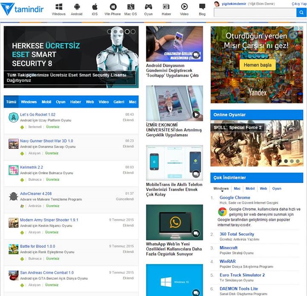Open San Andreas Crime Combat 1.0 link
Viewport: 307px width, 296px height.
pyautogui.click(x=47, y=273)
